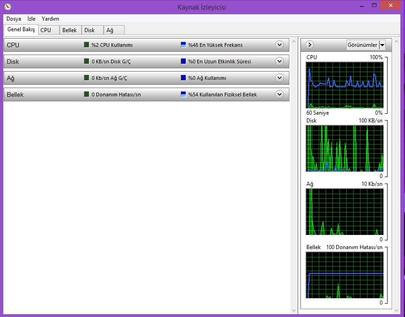Click the CPU usage graph

tap(345, 85)
